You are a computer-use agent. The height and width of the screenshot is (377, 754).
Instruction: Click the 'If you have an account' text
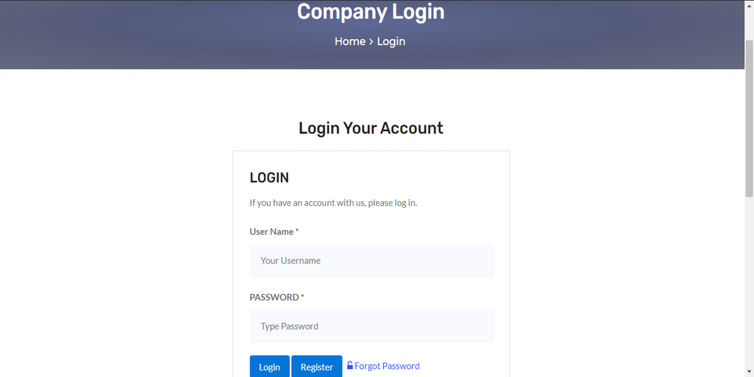click(x=333, y=203)
